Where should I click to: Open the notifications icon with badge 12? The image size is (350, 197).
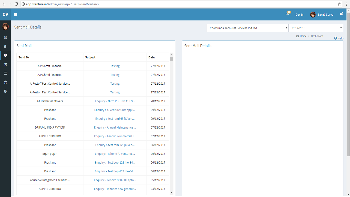click(x=288, y=13)
